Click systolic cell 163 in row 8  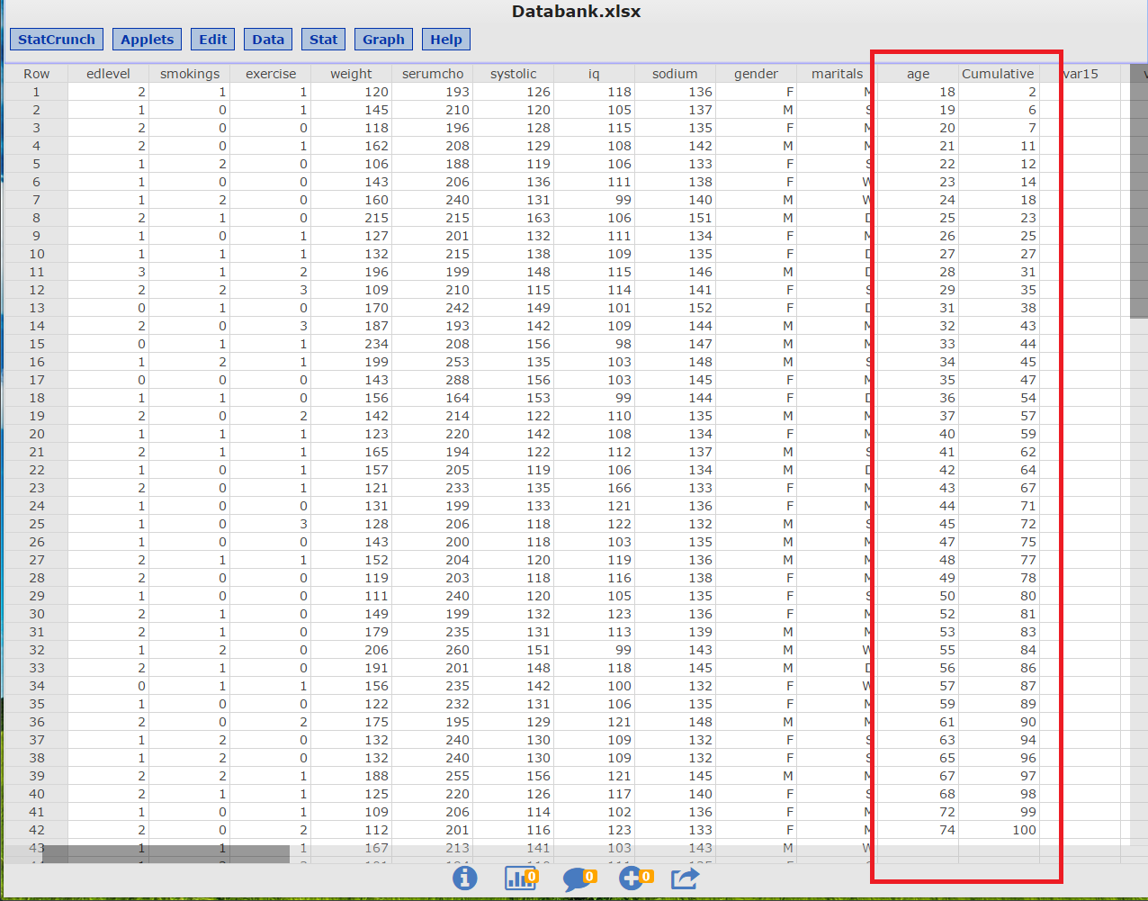pos(514,218)
